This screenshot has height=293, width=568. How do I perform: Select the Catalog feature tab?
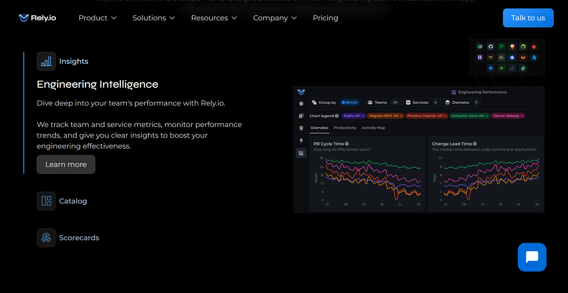point(62,201)
